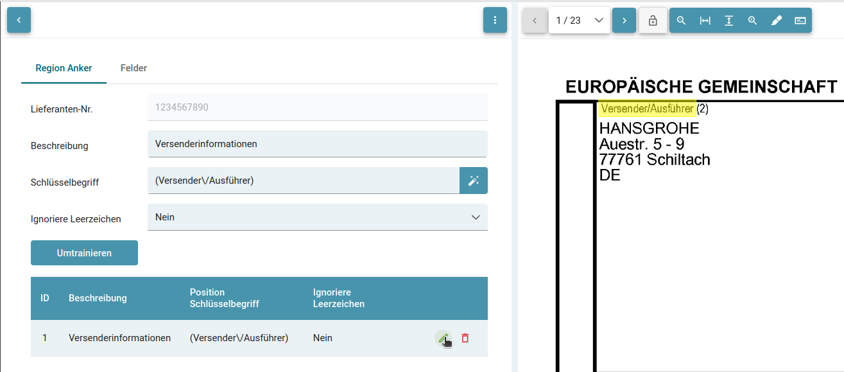Click into the Beschreibung input field
Viewport: 844px width, 372px height.
[x=317, y=144]
